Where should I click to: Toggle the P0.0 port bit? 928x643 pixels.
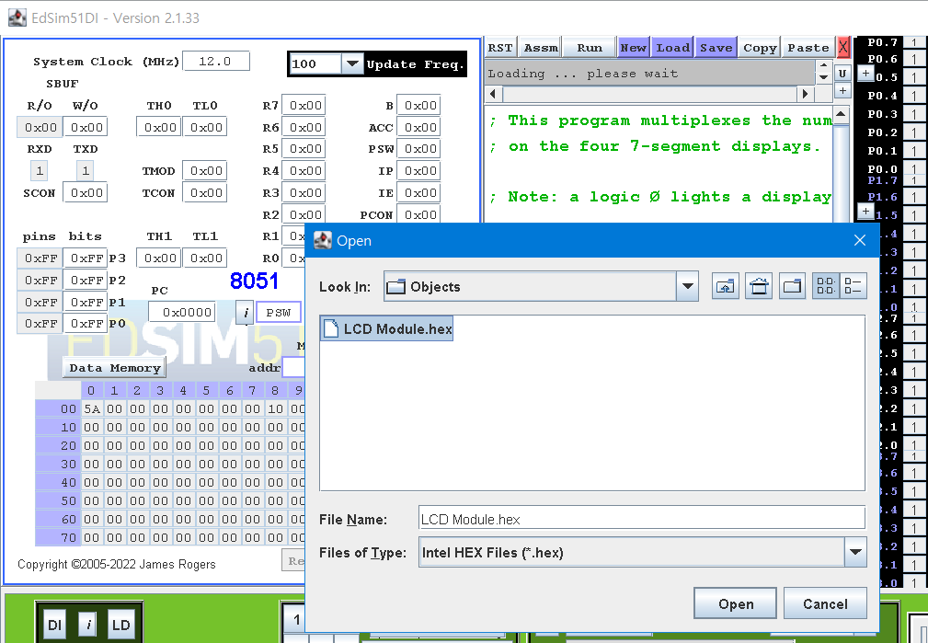[x=914, y=168]
